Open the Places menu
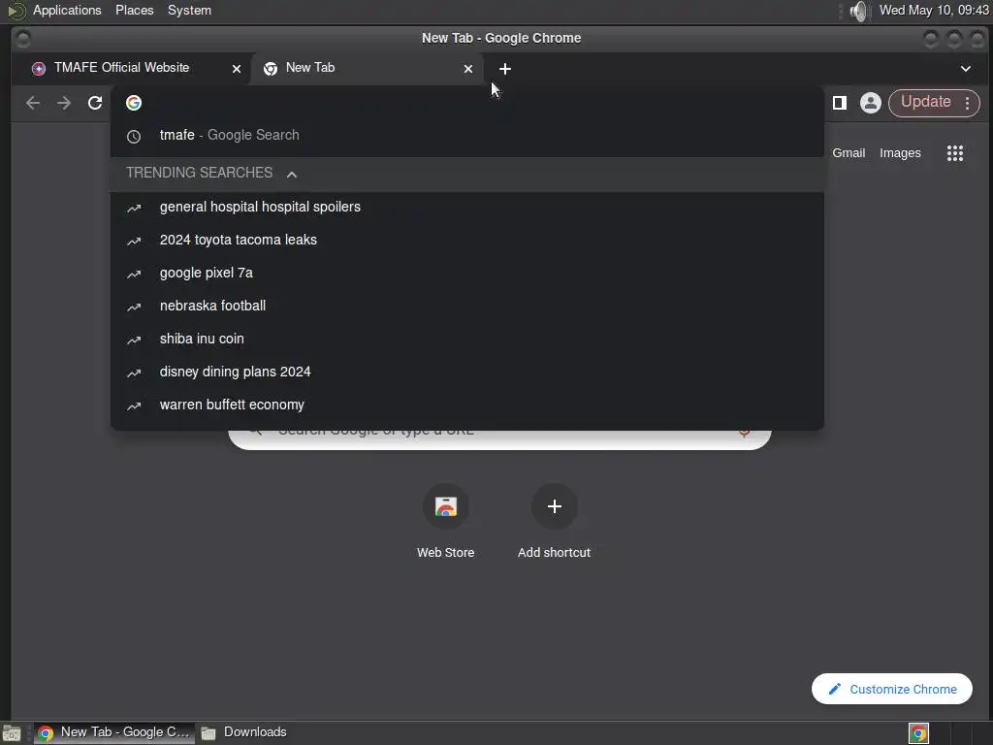The height and width of the screenshot is (745, 993). [134, 10]
